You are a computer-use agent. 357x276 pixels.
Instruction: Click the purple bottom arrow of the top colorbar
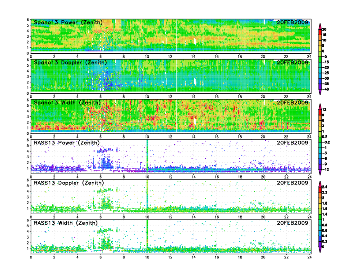pos(320,92)
